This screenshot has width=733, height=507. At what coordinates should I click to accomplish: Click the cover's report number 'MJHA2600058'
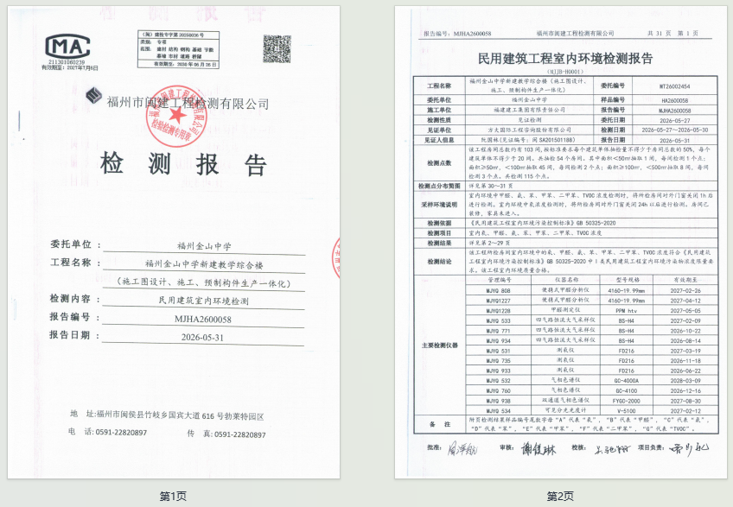[x=203, y=320]
